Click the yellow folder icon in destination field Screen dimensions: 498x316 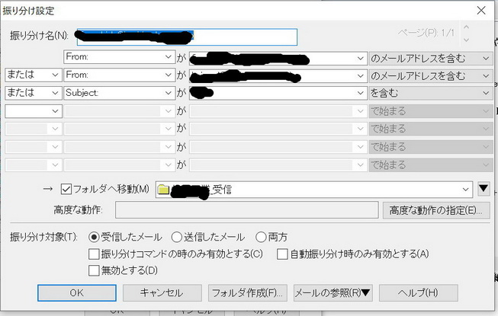163,190
